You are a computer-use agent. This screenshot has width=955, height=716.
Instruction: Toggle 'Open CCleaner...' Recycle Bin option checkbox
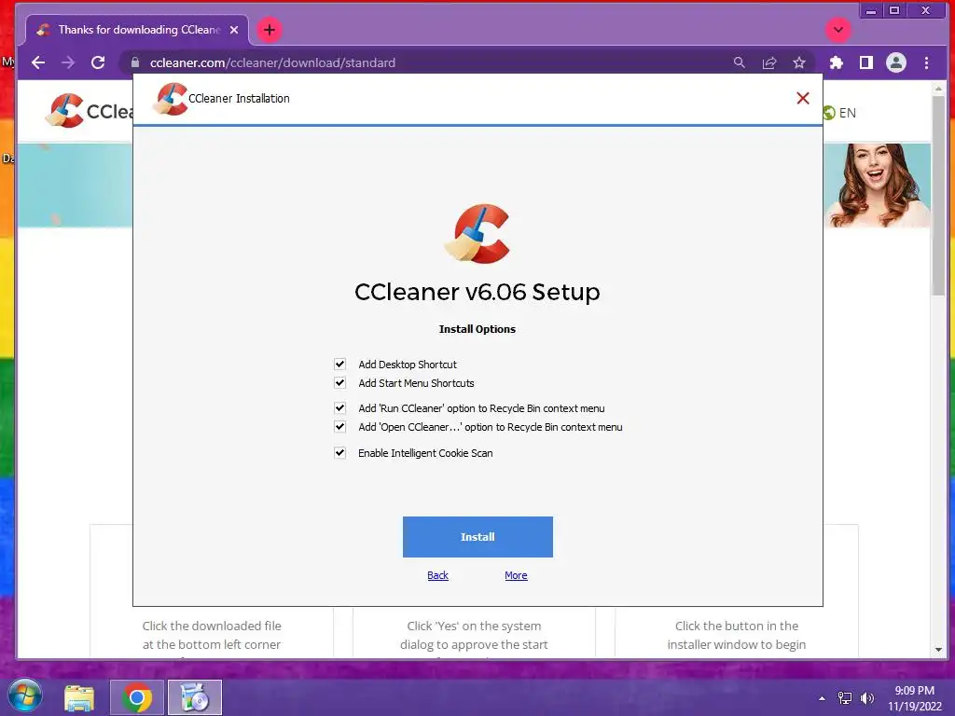(339, 427)
